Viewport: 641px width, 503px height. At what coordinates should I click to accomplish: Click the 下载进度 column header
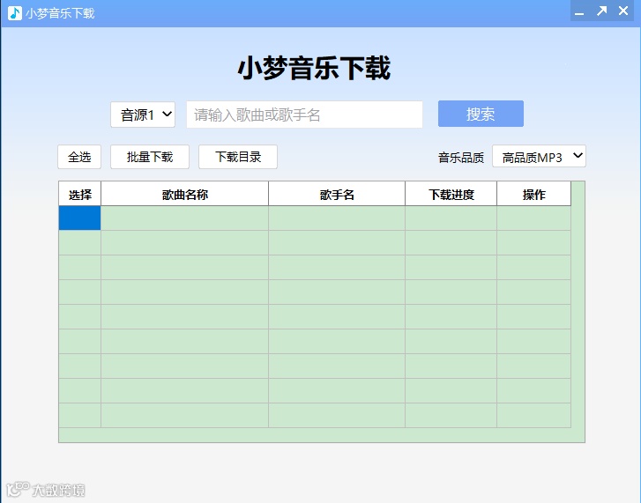point(451,194)
